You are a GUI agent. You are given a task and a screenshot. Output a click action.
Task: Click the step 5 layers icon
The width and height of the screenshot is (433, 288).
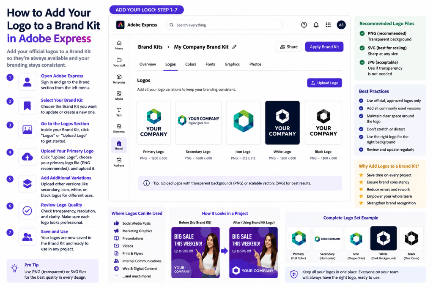[x=27, y=184]
